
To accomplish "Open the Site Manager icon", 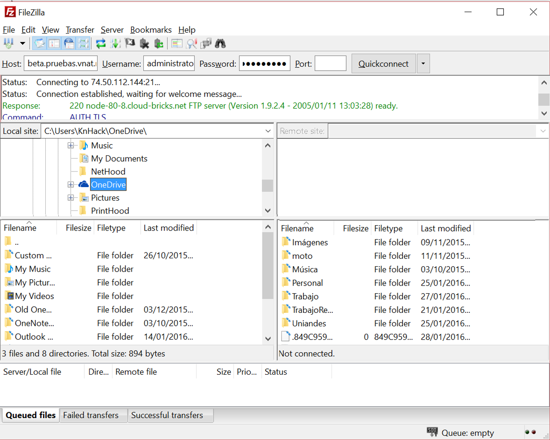I will pyautogui.click(x=9, y=43).
